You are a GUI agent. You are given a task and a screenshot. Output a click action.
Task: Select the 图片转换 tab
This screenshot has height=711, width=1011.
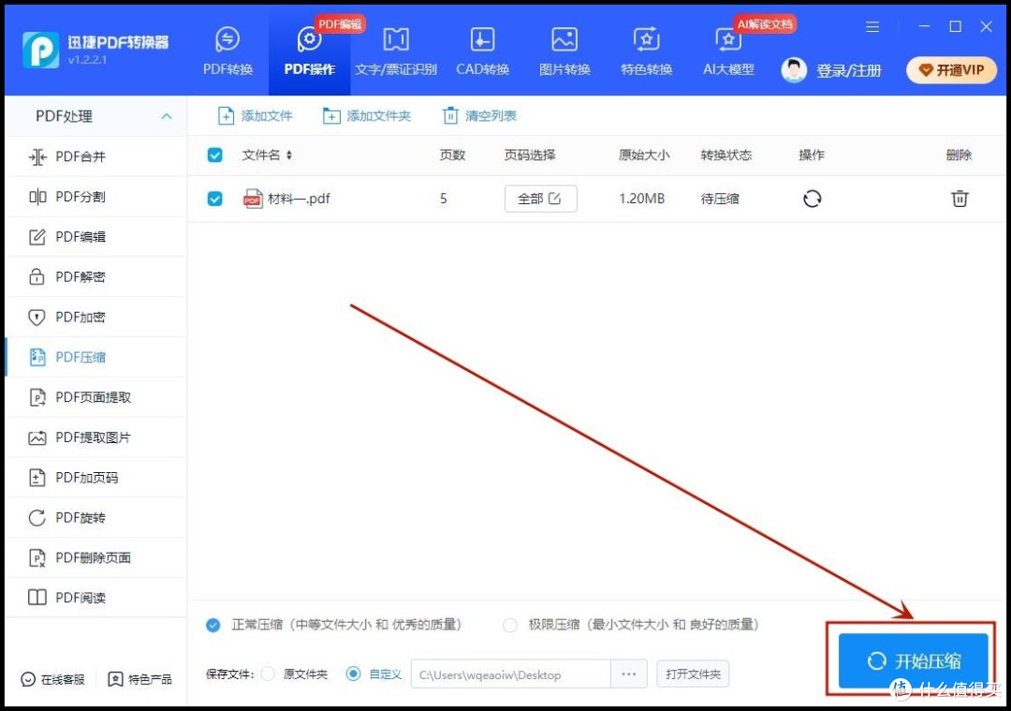[564, 52]
